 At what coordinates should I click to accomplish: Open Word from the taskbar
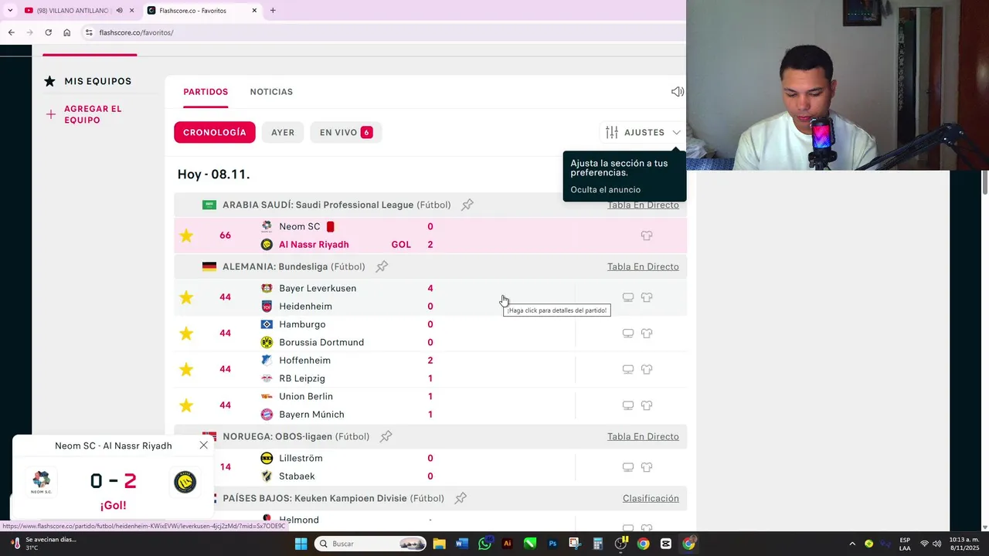click(x=462, y=544)
